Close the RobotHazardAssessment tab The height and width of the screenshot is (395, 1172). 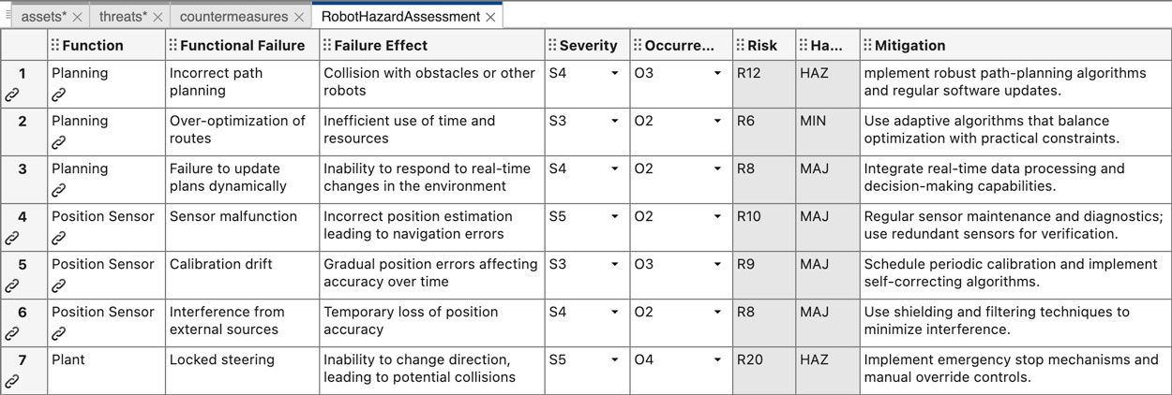(491, 17)
